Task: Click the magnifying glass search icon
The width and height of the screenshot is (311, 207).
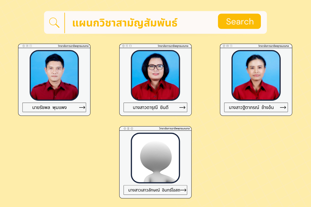Action: click(54, 23)
